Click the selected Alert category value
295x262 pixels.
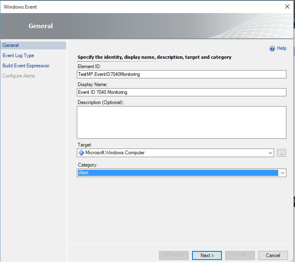click(x=178, y=173)
